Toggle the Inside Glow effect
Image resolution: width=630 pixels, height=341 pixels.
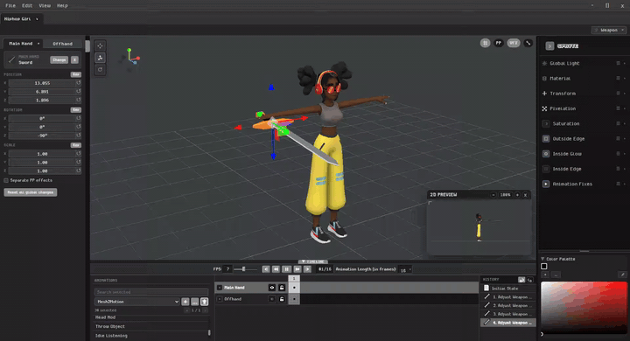pyautogui.click(x=546, y=154)
